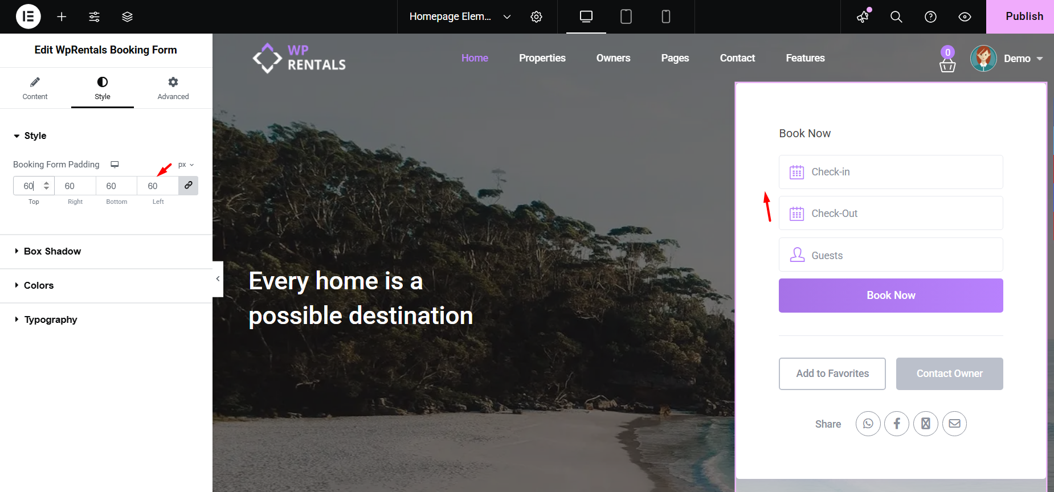Image resolution: width=1054 pixels, height=492 pixels.
Task: Toggle the preview eye icon
Action: click(x=965, y=17)
